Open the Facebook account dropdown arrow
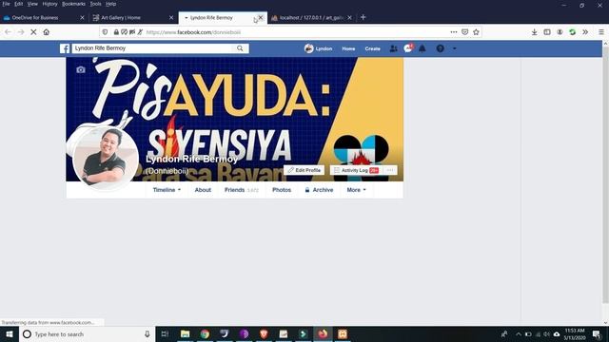Viewport: 609px width, 342px height. pos(455,48)
